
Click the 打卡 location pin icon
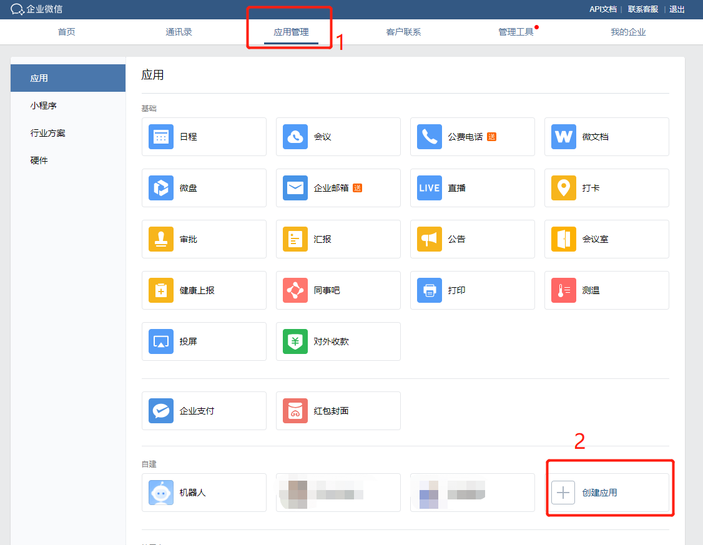pos(564,188)
